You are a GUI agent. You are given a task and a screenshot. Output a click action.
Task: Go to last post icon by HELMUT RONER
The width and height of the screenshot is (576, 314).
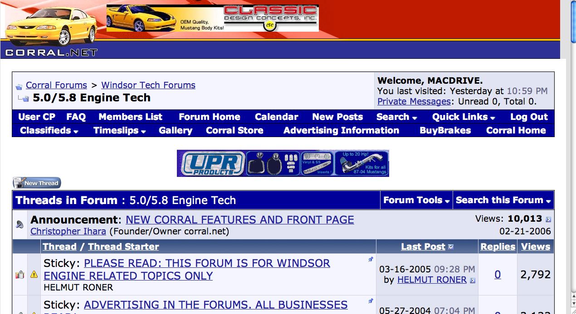[x=473, y=281]
